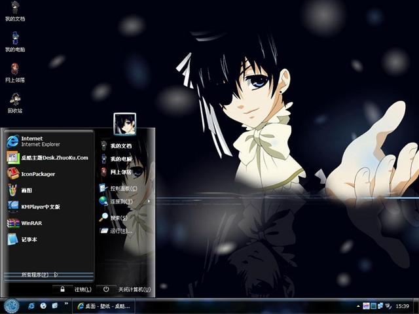
Task: Open WinRAR from the Start menu
Action: tap(31, 223)
